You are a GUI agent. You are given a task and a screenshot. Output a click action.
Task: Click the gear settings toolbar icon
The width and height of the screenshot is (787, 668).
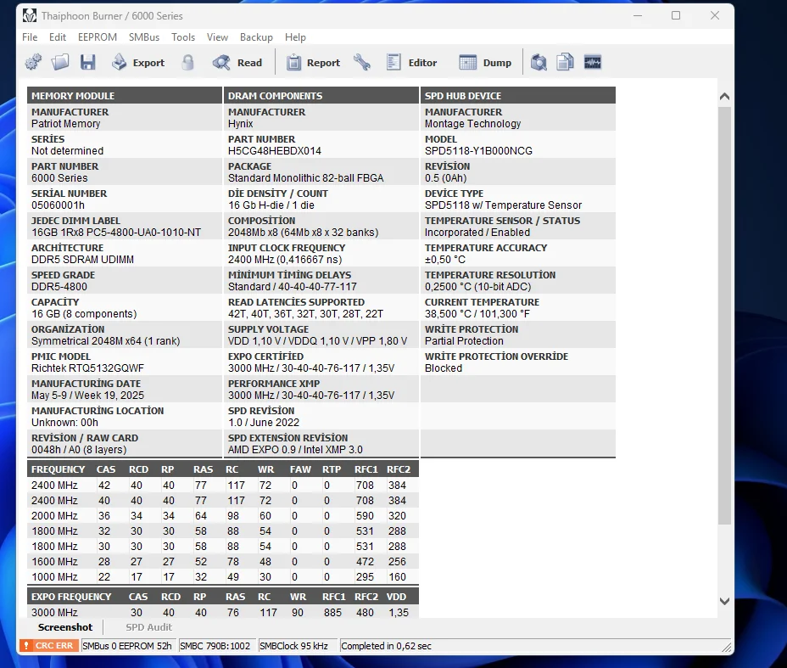pos(33,62)
